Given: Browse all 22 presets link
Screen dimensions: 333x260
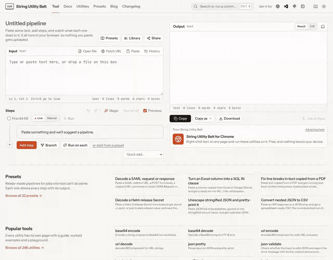Looking at the screenshot, I should click(x=24, y=196).
